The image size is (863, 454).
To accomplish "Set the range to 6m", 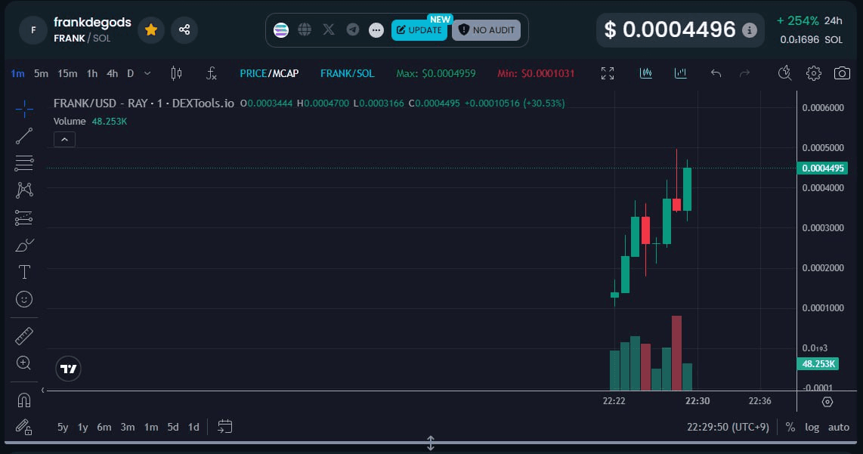I will tap(104, 427).
